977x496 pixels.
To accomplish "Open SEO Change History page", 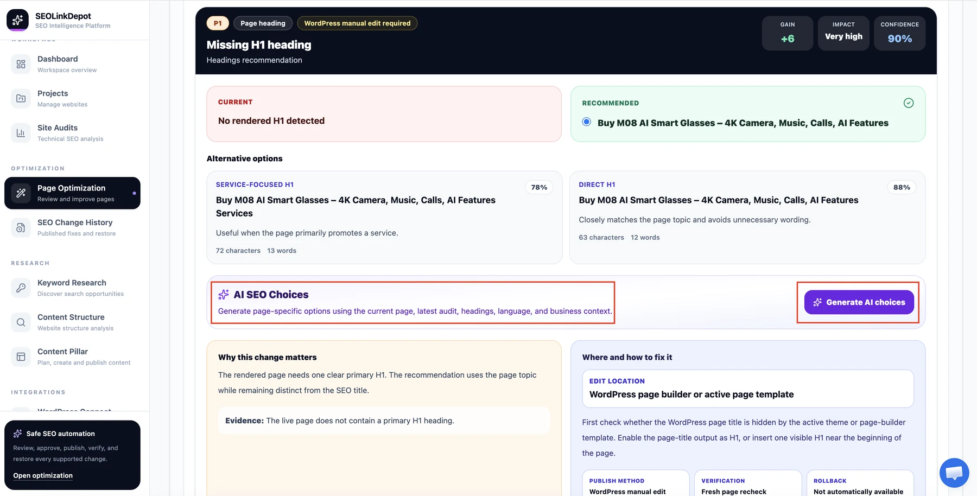I will pos(72,227).
